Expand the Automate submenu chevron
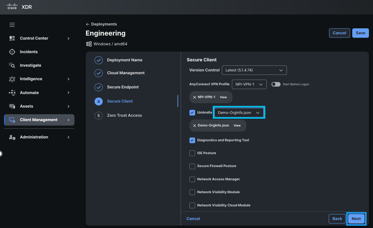Screen dimensions: 373x228 (x=68, y=93)
